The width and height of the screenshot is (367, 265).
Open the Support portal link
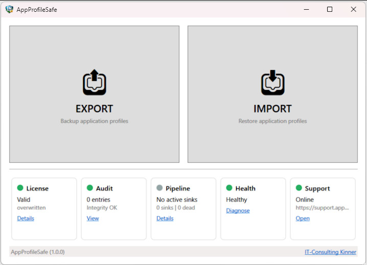click(303, 218)
